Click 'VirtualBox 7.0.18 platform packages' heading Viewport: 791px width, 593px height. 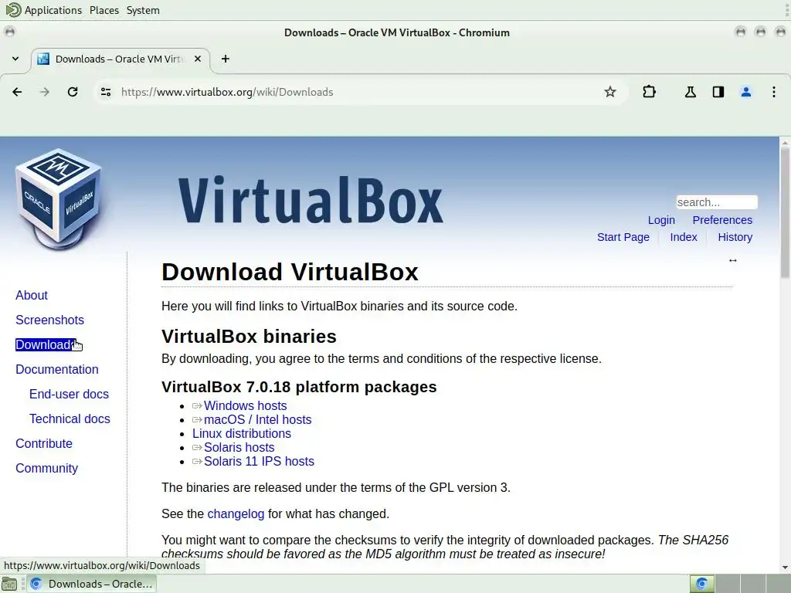point(299,387)
